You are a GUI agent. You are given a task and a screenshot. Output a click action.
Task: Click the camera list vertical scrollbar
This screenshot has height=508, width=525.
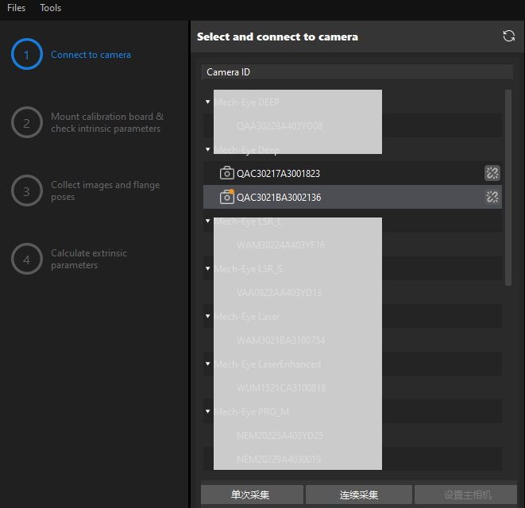click(508, 187)
